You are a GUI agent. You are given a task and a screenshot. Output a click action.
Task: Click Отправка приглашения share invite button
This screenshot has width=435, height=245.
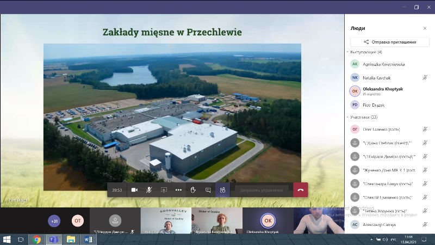pyautogui.click(x=390, y=42)
